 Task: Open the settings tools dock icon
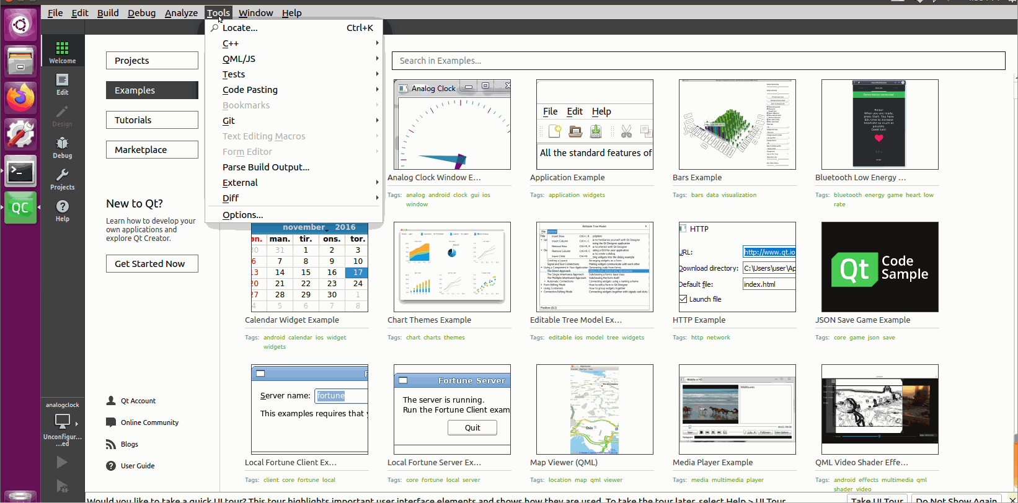pos(20,134)
